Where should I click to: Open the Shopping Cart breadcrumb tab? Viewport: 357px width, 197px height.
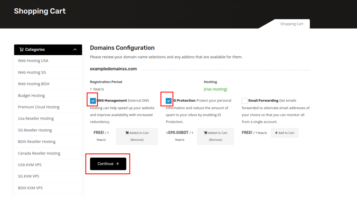(x=291, y=24)
